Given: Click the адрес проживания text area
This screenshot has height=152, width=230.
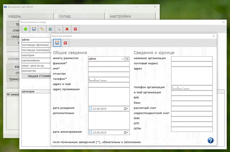Looking at the screenshot, I should (x=109, y=97).
